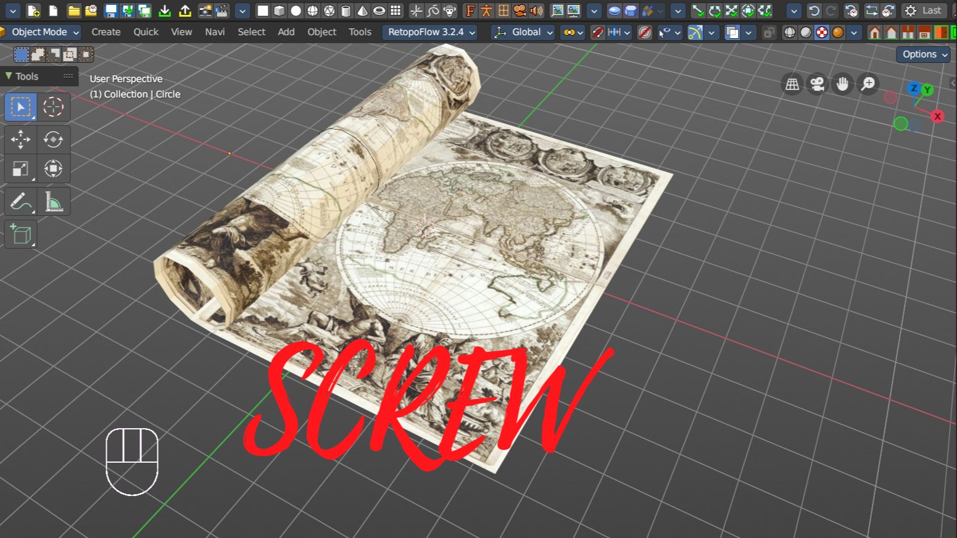957x538 pixels.
Task: Click the save file floppy icon
Action: [x=111, y=10]
